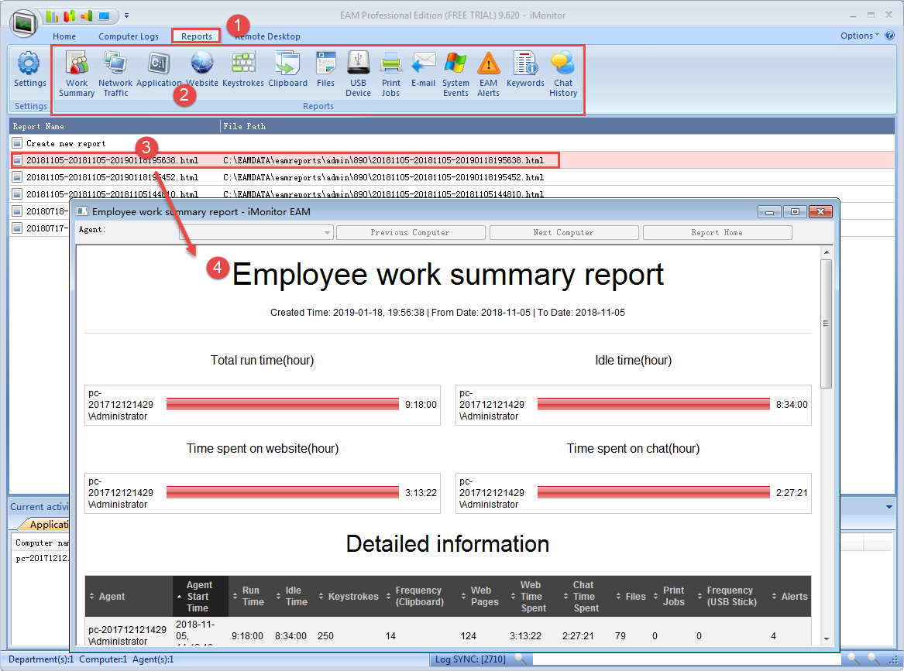Sort the table by Run Time

249,596
